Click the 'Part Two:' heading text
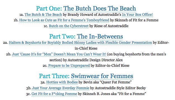 [x=63, y=37]
